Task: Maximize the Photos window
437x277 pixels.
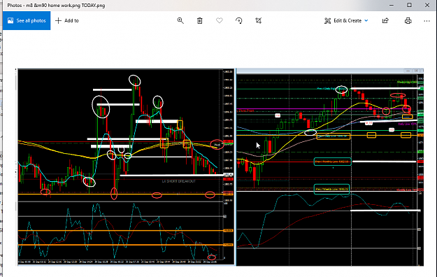Action: coord(409,5)
